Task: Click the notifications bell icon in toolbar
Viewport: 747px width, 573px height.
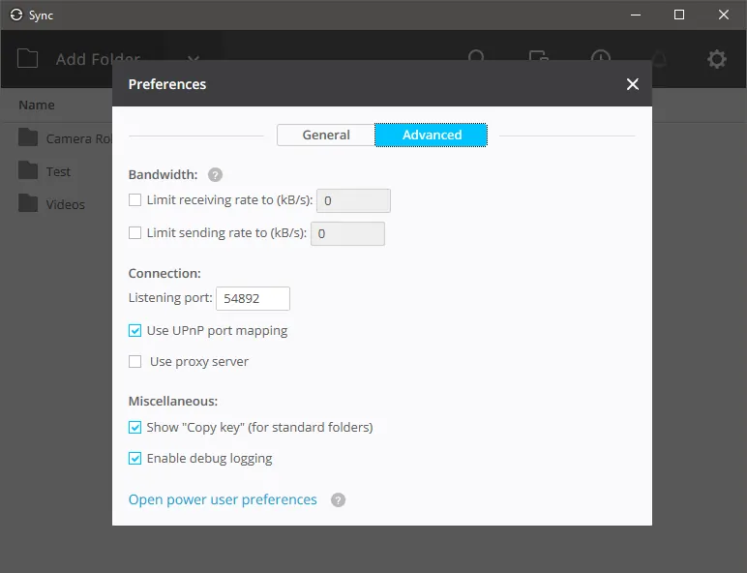Action: point(660,59)
